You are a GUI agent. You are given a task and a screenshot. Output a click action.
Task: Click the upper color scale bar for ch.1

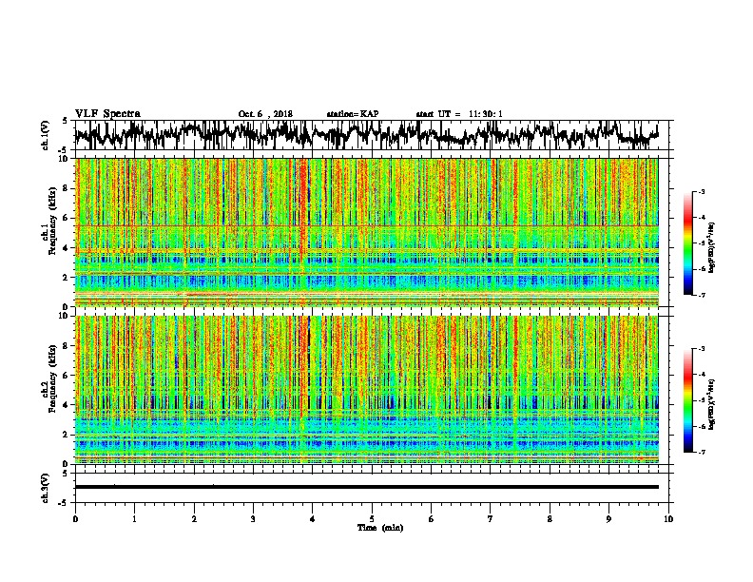(x=688, y=243)
